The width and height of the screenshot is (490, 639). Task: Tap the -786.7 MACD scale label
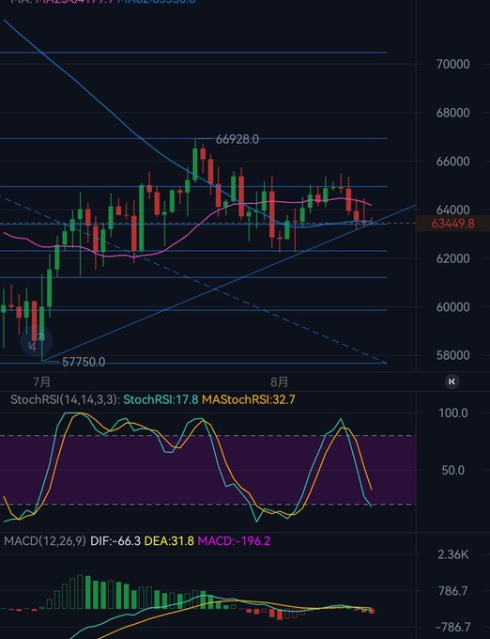pyautogui.click(x=453, y=627)
